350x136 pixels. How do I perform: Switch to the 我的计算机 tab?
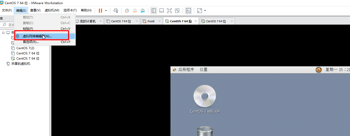[88, 21]
